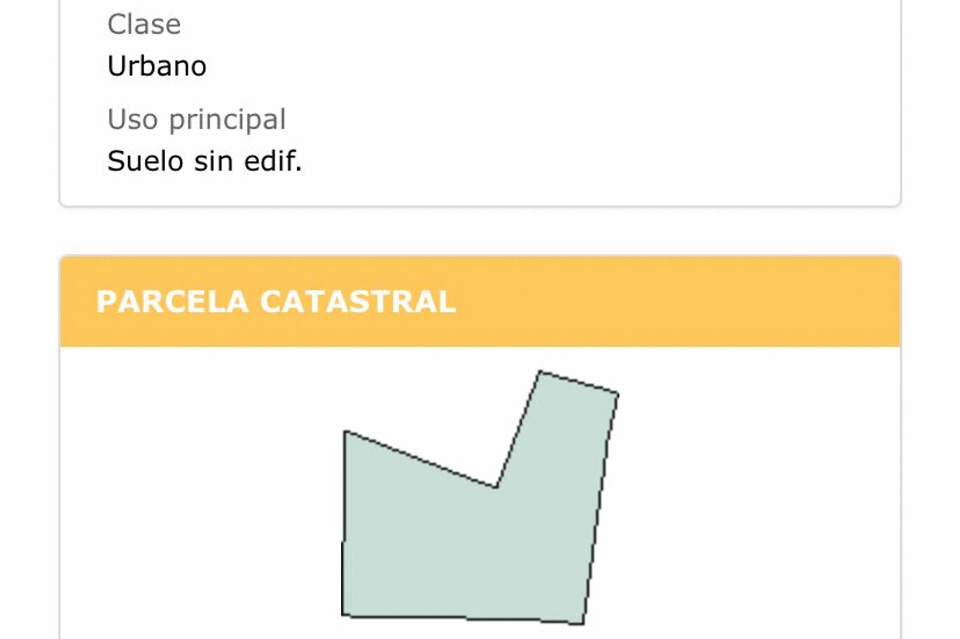Screen dimensions: 960x639
Task: Click the inner notch corner of the parcel
Action: (496, 487)
